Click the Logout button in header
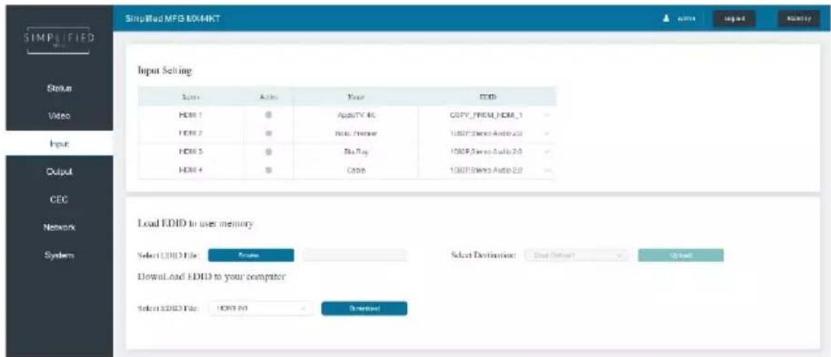Image resolution: width=831 pixels, height=357 pixels. pos(734,19)
